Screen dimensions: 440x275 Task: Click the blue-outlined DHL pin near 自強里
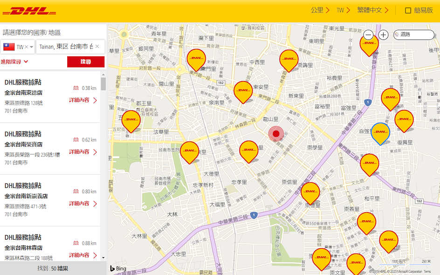[380, 133]
